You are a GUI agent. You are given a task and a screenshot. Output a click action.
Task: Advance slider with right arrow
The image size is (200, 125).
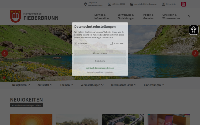tap(195, 53)
